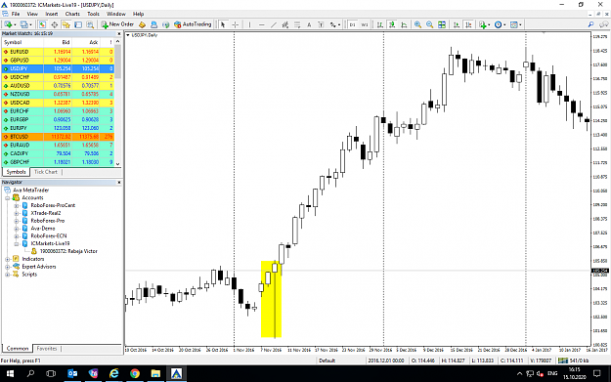Close the Navigator panel
This screenshot has width=611, height=382.
pos(119,183)
